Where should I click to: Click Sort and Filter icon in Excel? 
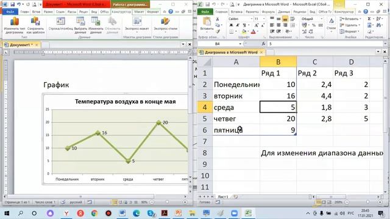tap(379, 19)
